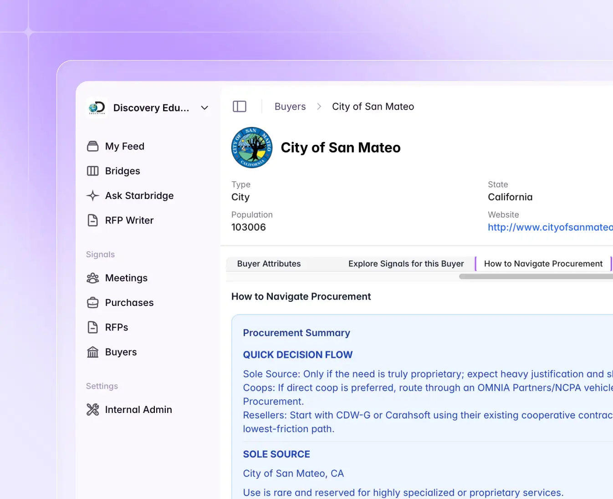Toggle the sidebar panel icon

coord(240,107)
